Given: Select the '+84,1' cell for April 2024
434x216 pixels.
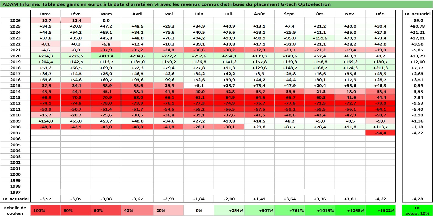Looking at the screenshot, I should [x=137, y=32].
